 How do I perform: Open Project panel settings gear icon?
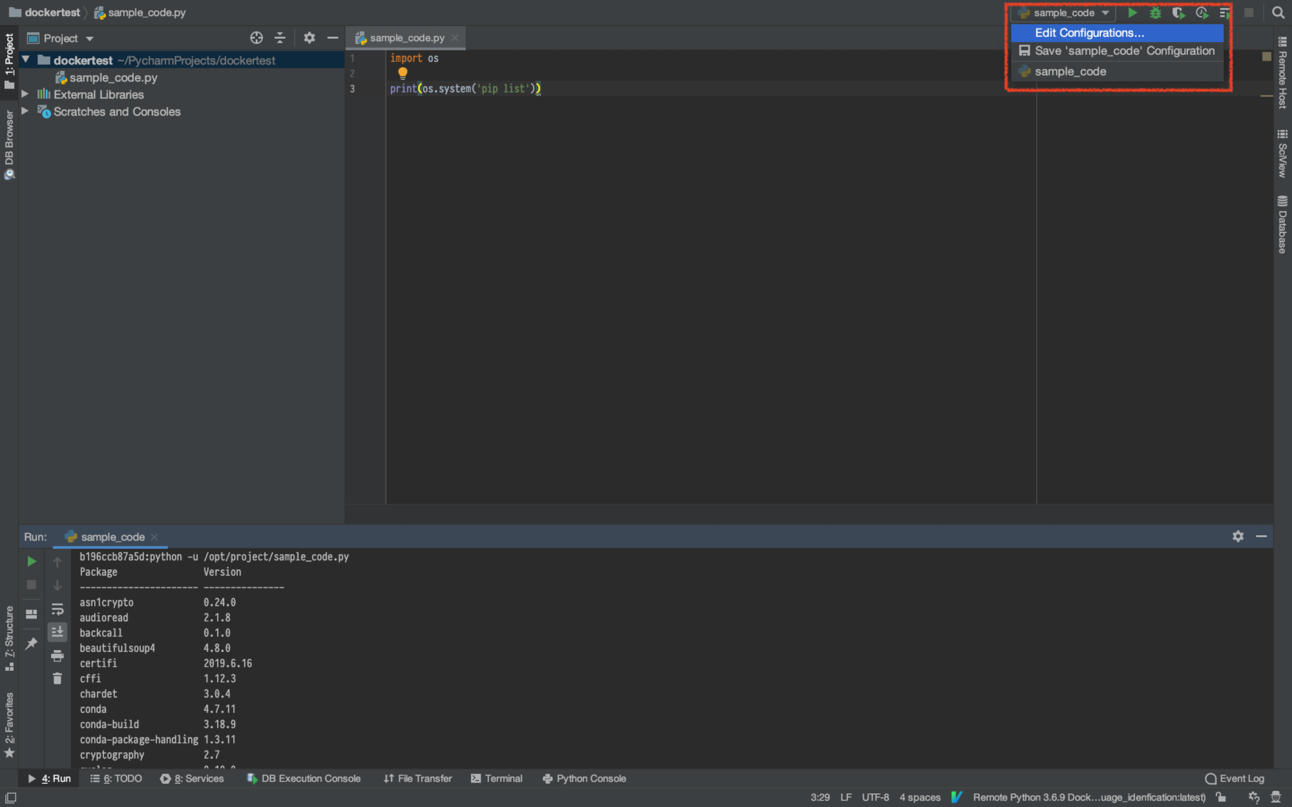tap(309, 37)
